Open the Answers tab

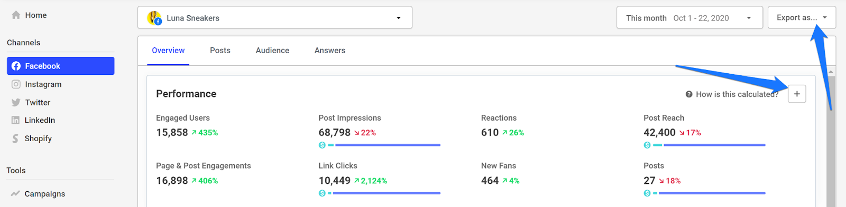pyautogui.click(x=330, y=51)
